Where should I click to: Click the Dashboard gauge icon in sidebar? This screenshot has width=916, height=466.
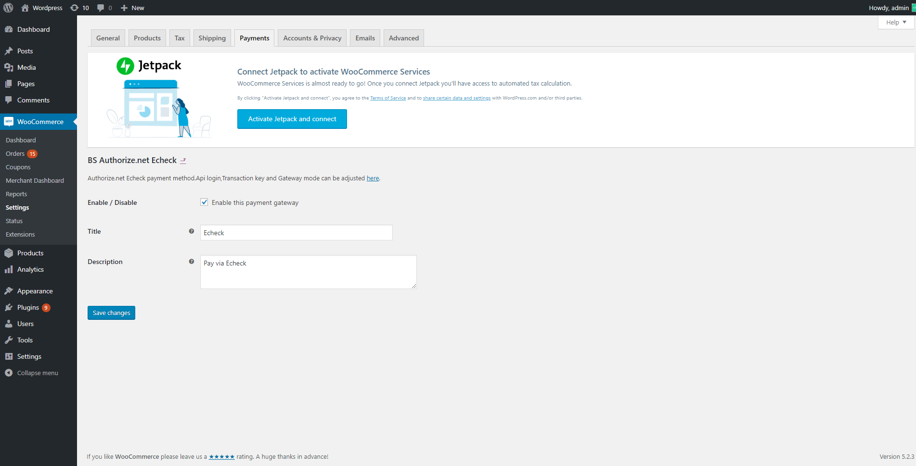tap(9, 29)
